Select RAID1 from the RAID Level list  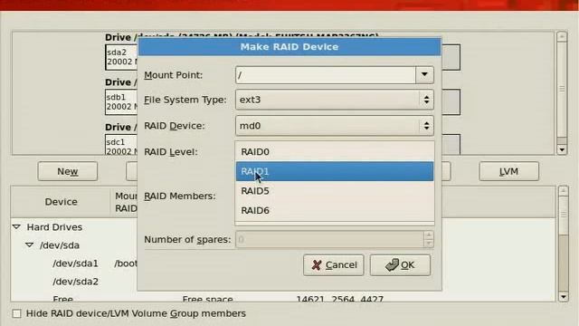coord(335,171)
